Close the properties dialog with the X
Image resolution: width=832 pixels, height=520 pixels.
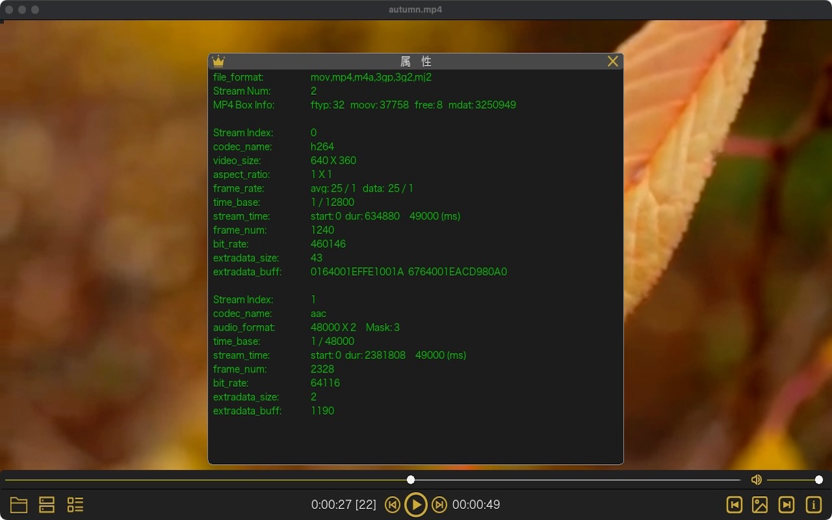(612, 61)
